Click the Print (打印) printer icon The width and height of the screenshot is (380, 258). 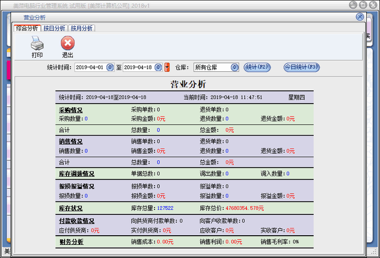click(37, 44)
